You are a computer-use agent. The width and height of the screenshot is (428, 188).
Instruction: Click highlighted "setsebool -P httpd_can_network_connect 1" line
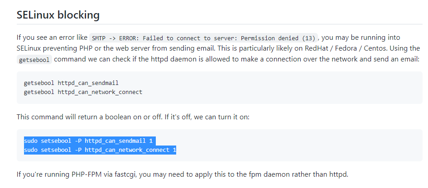coord(109,150)
